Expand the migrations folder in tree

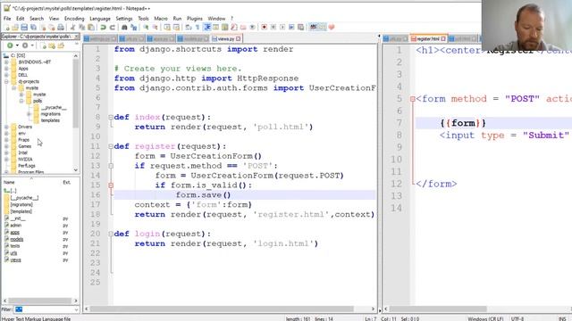[x=29, y=114]
